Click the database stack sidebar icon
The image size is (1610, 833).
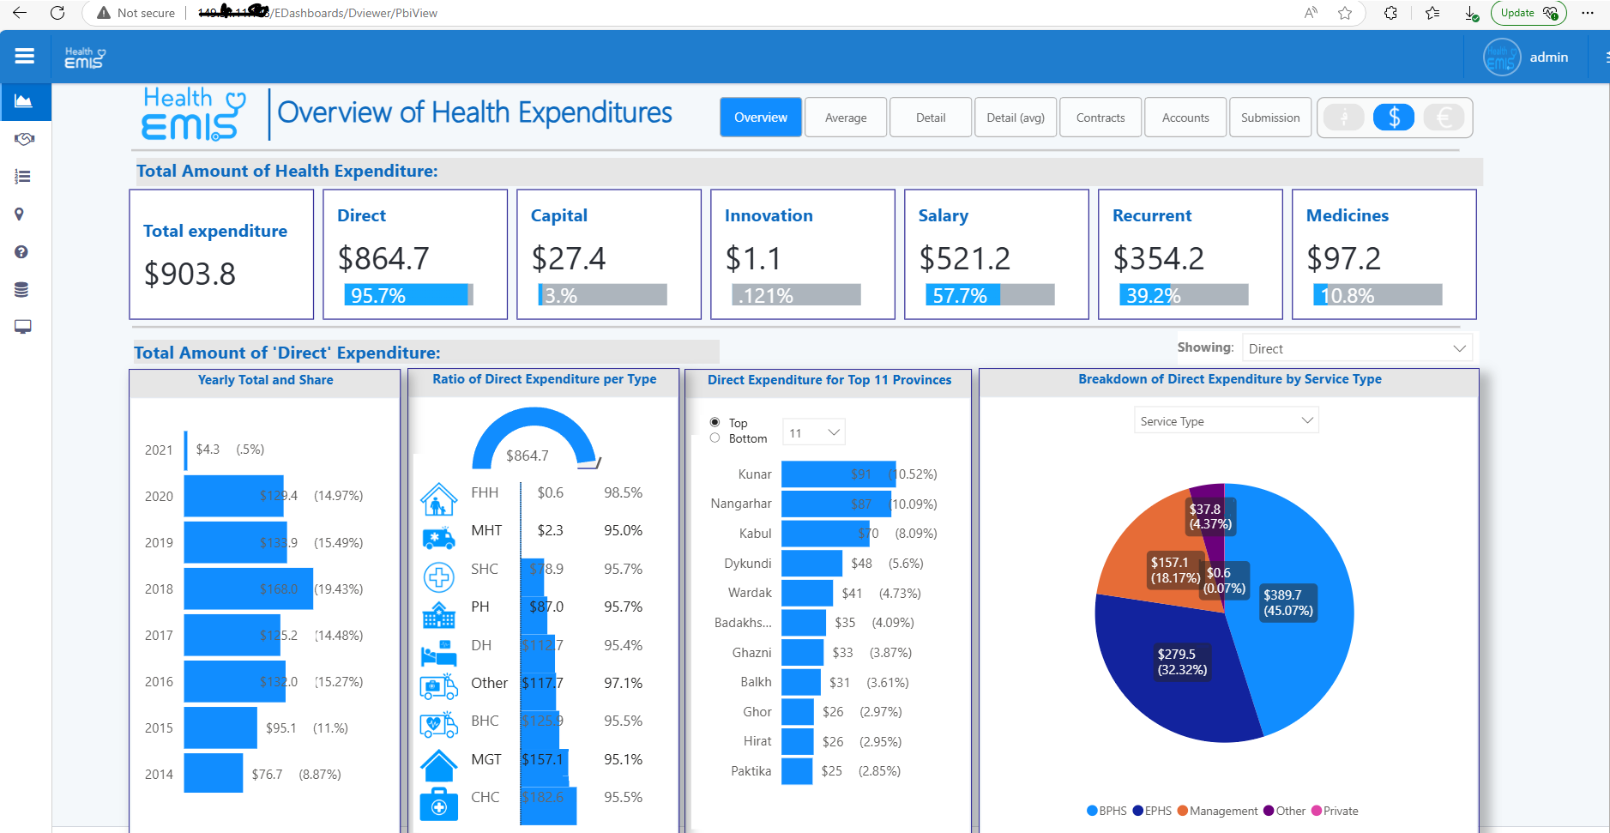[21, 290]
